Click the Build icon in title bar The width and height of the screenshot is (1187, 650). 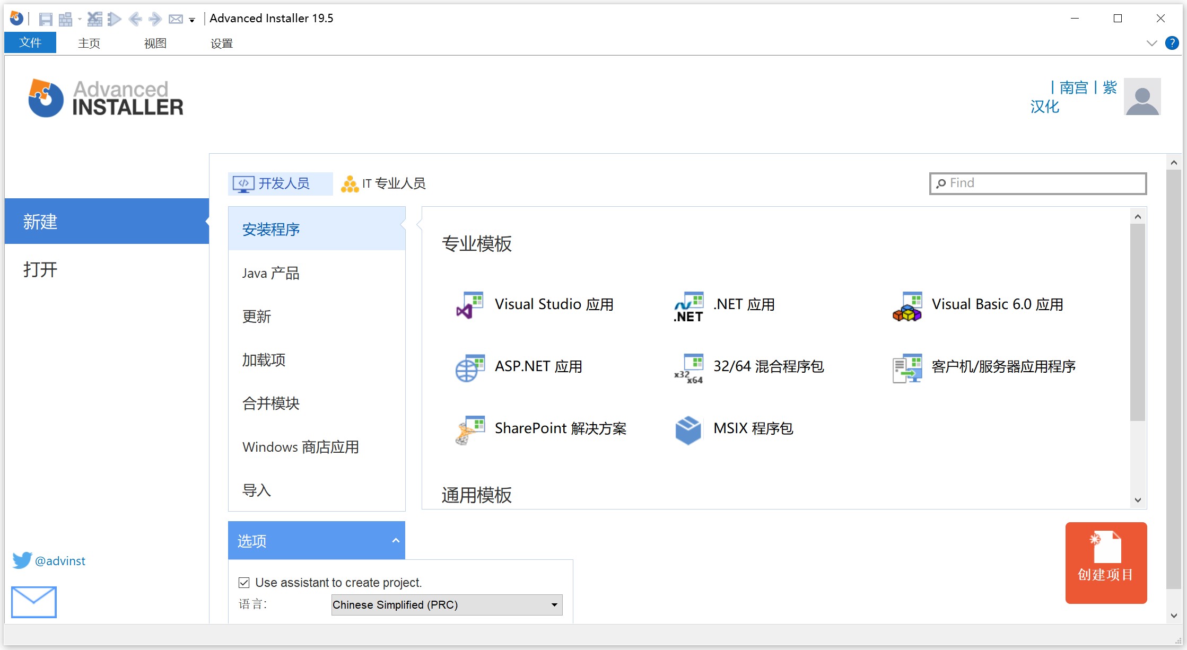click(x=65, y=19)
